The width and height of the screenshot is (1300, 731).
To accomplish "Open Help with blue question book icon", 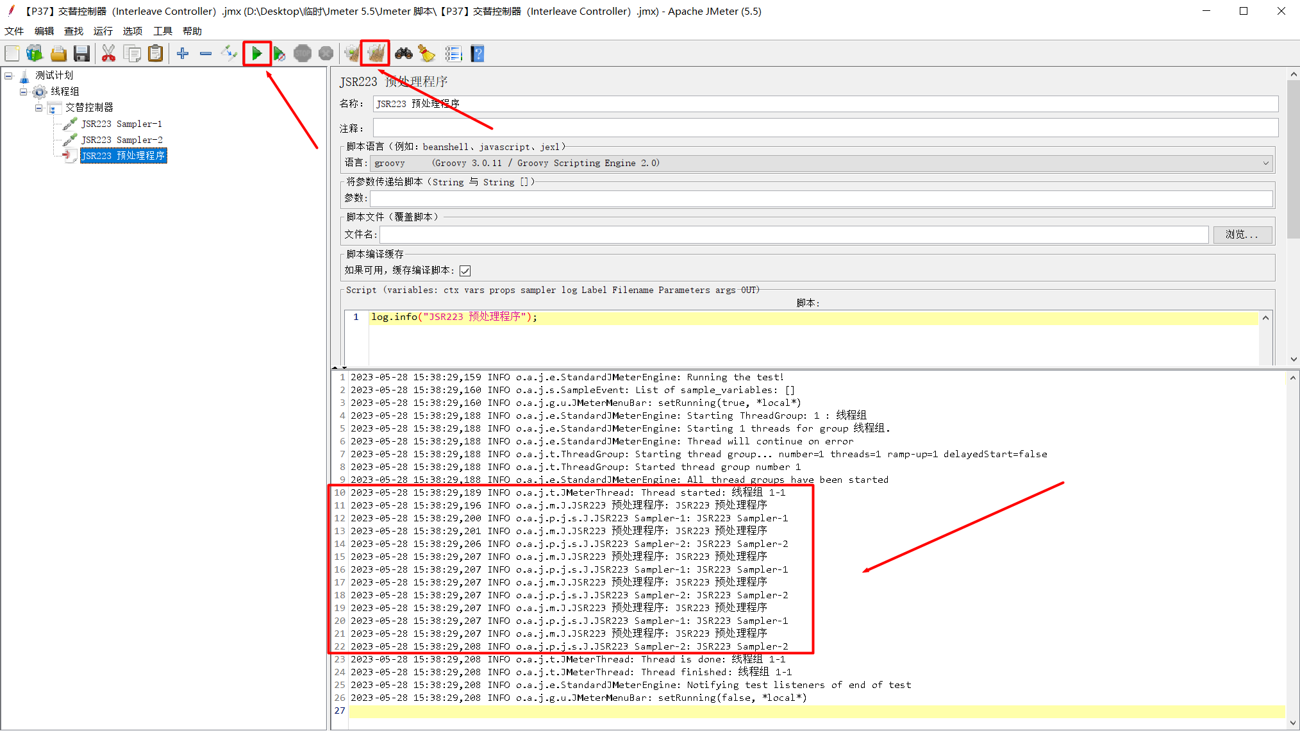I will (478, 54).
